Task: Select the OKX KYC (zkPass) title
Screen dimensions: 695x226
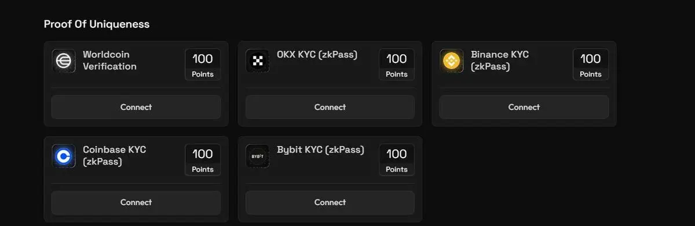Action: pos(317,54)
